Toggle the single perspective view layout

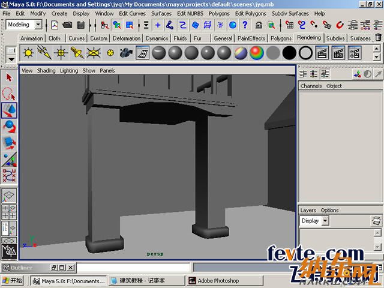point(9,196)
